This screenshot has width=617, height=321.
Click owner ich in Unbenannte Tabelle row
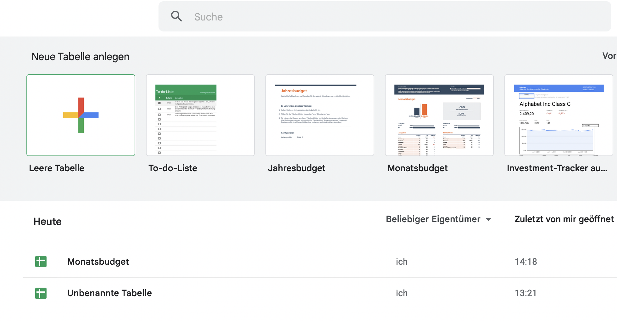point(402,293)
